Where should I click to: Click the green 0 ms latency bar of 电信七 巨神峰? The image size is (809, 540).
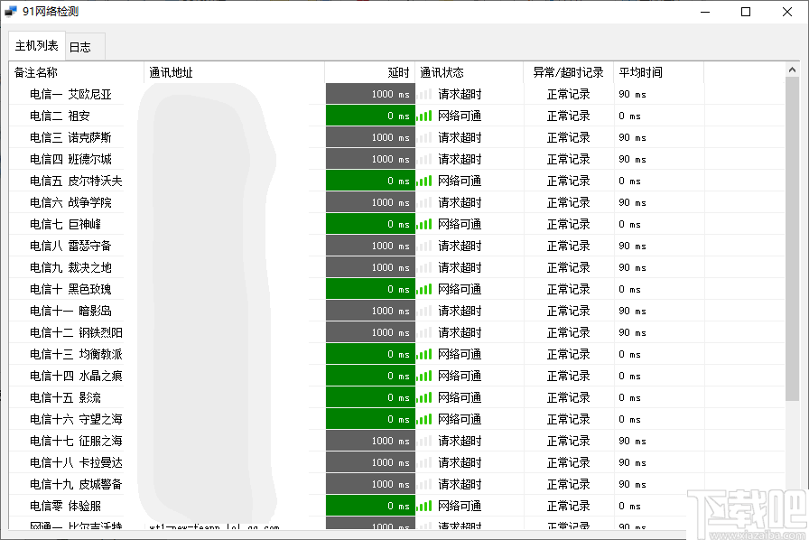(370, 223)
